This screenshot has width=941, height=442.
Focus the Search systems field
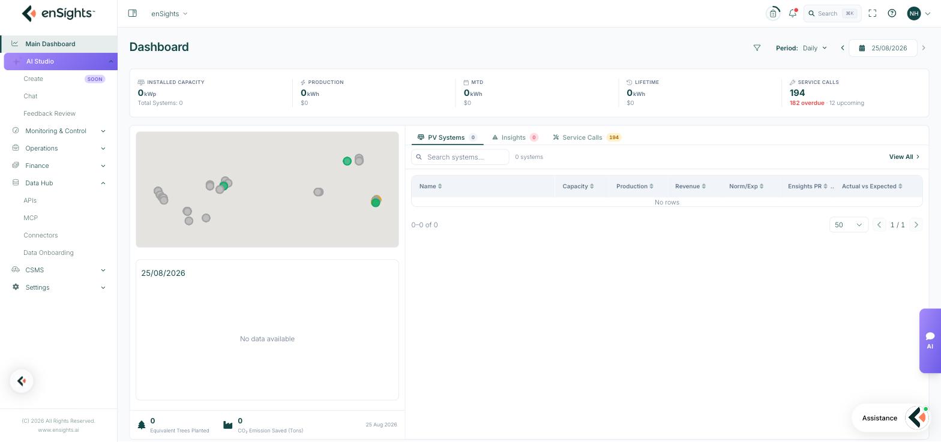460,157
